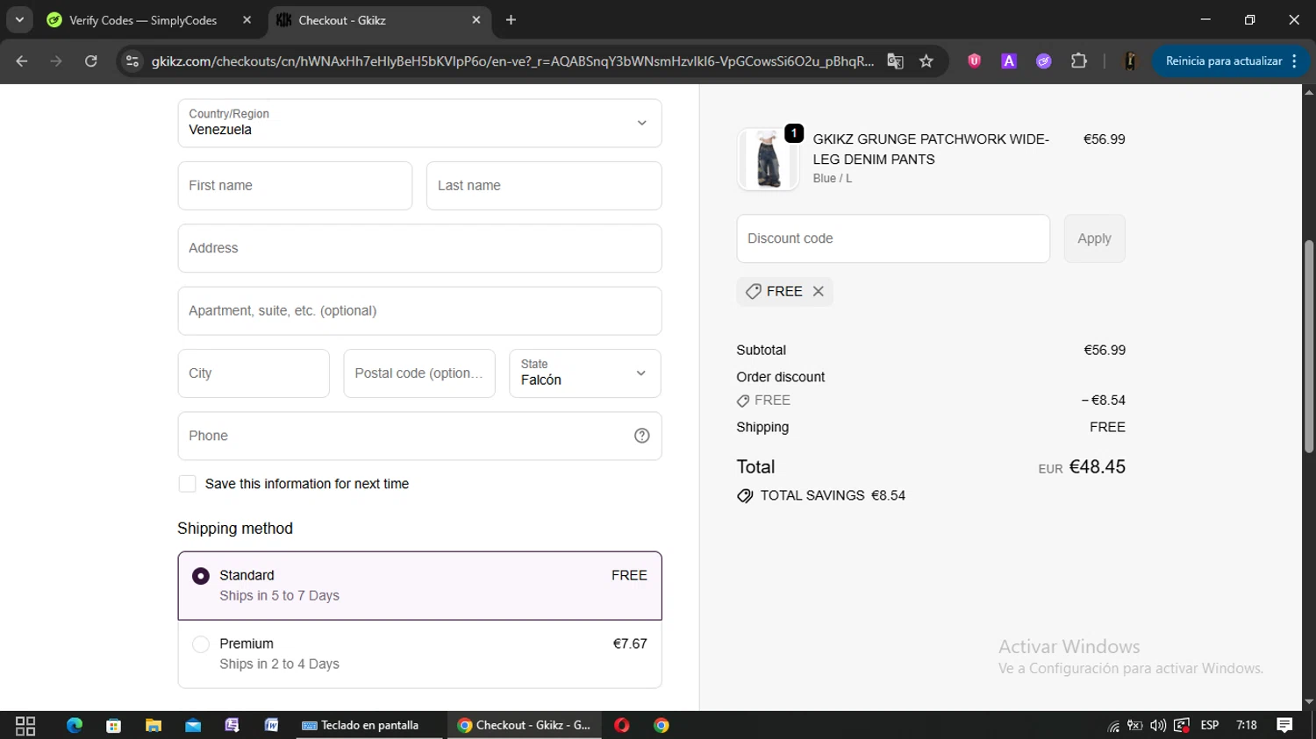Open the battery icon in system tray
1316x739 pixels.
coord(1135,725)
